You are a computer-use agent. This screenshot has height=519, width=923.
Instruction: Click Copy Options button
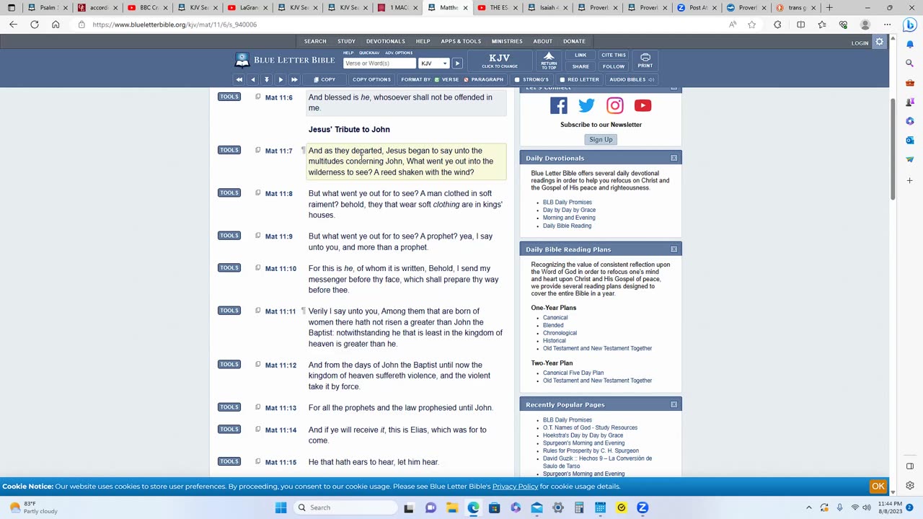click(371, 79)
